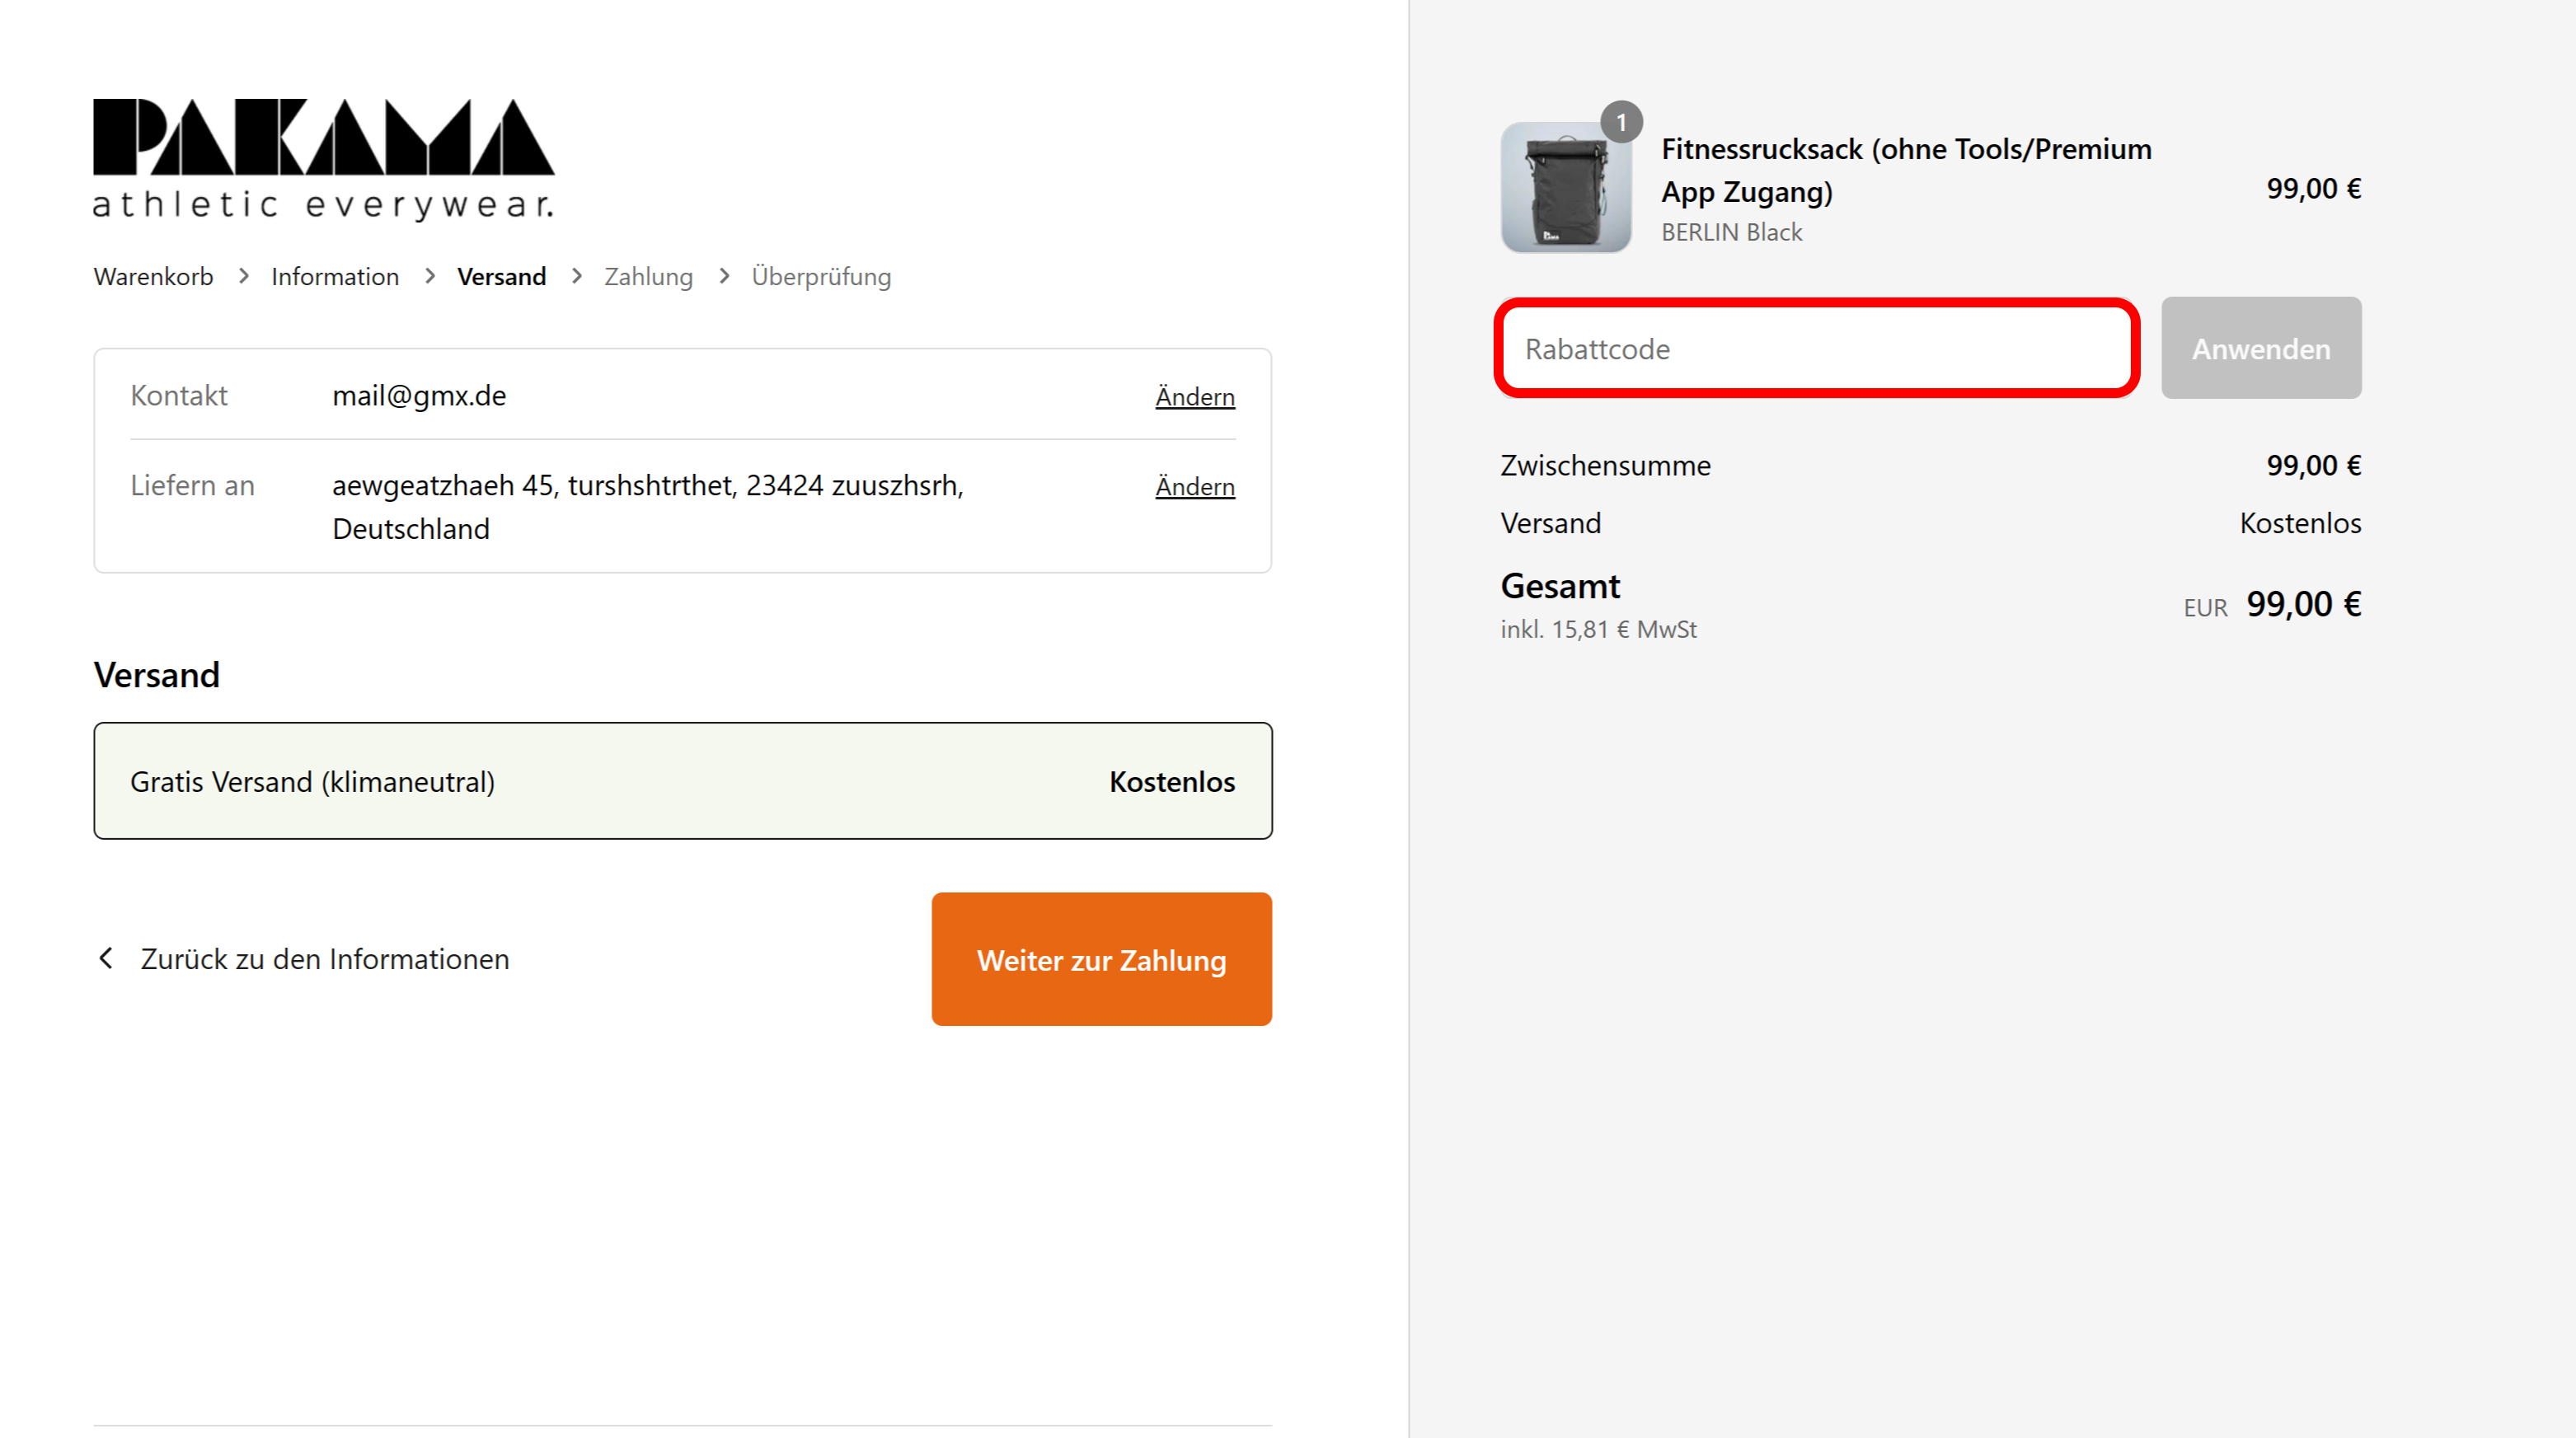Go to the Warenkorb breadcrumb step

(154, 276)
